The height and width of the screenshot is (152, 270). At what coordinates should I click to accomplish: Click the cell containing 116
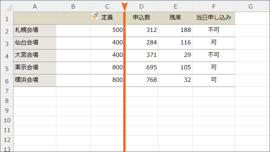tap(175, 43)
